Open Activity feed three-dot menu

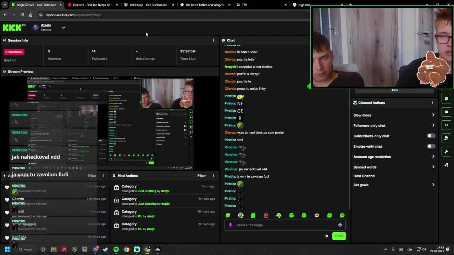pos(104,176)
